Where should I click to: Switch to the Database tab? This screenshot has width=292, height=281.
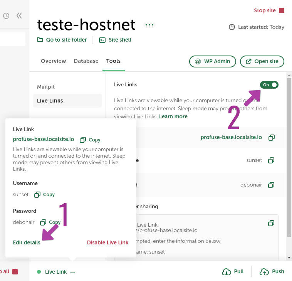(x=86, y=61)
